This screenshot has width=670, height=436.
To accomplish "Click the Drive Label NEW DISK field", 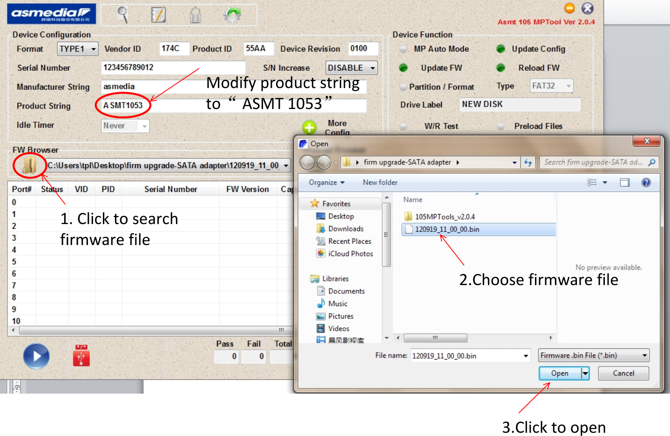I will 520,104.
